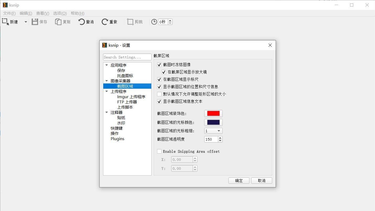
Task: Select 上传脚本 in the tree
Action: (x=125, y=107)
